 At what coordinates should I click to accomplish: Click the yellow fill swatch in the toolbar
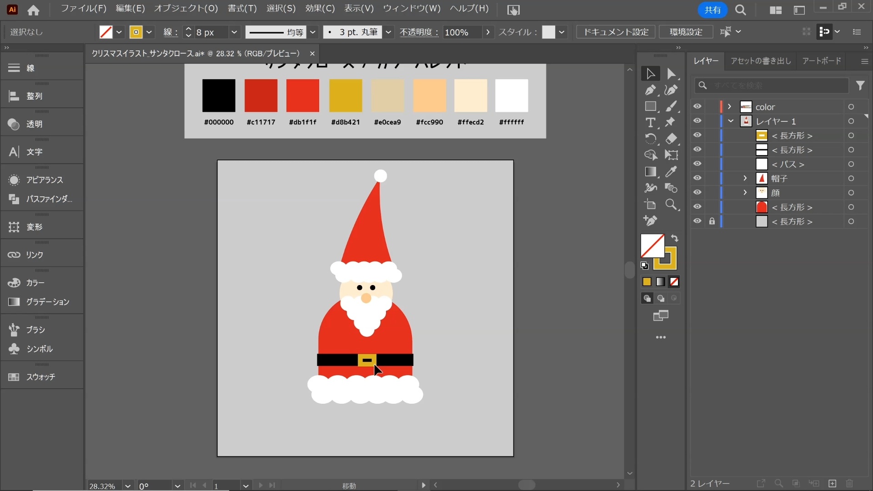point(136,32)
